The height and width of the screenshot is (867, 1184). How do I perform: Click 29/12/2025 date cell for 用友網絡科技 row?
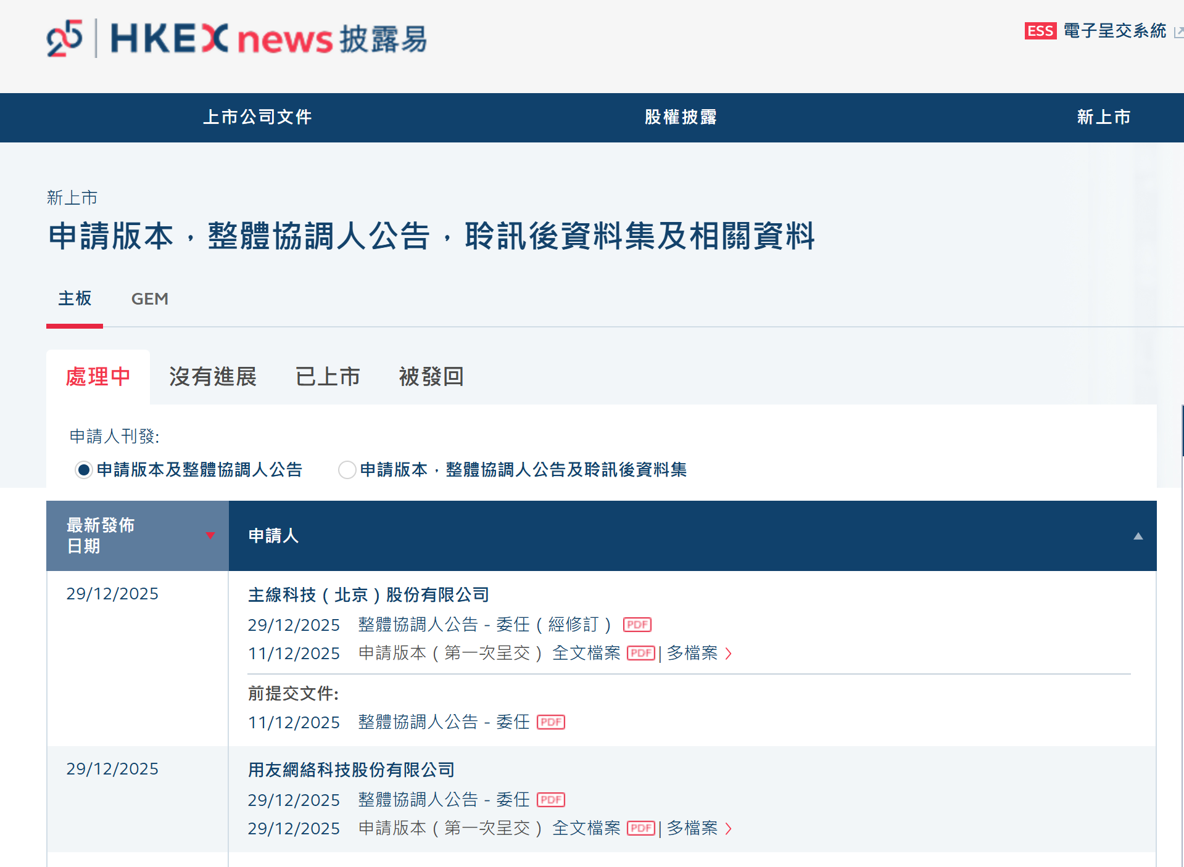pyautogui.click(x=112, y=769)
